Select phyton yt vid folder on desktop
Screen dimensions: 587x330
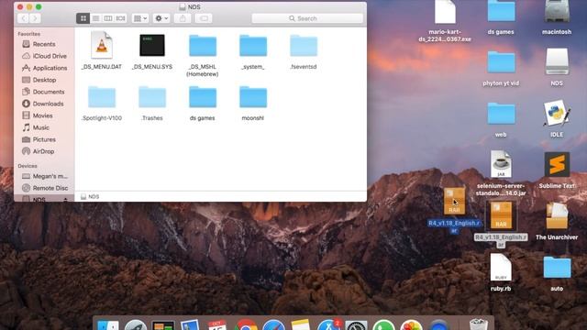click(x=501, y=68)
